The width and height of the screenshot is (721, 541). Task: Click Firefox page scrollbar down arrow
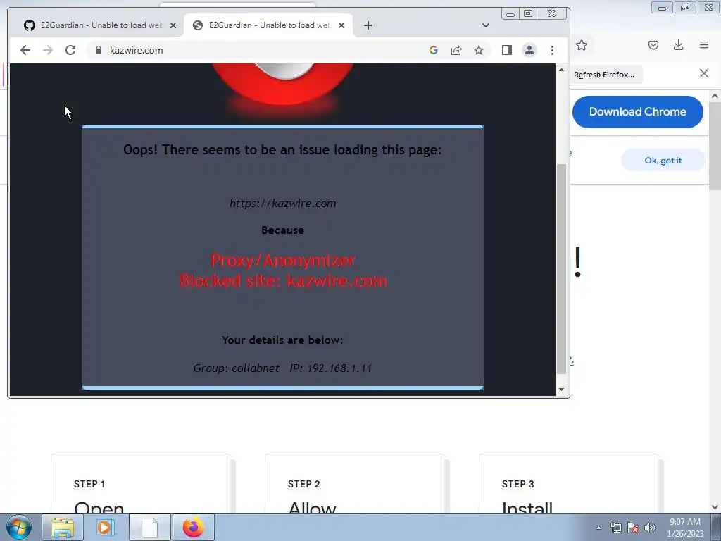click(715, 507)
